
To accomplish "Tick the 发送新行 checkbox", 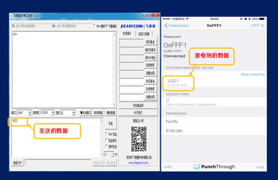I will click(106, 140).
